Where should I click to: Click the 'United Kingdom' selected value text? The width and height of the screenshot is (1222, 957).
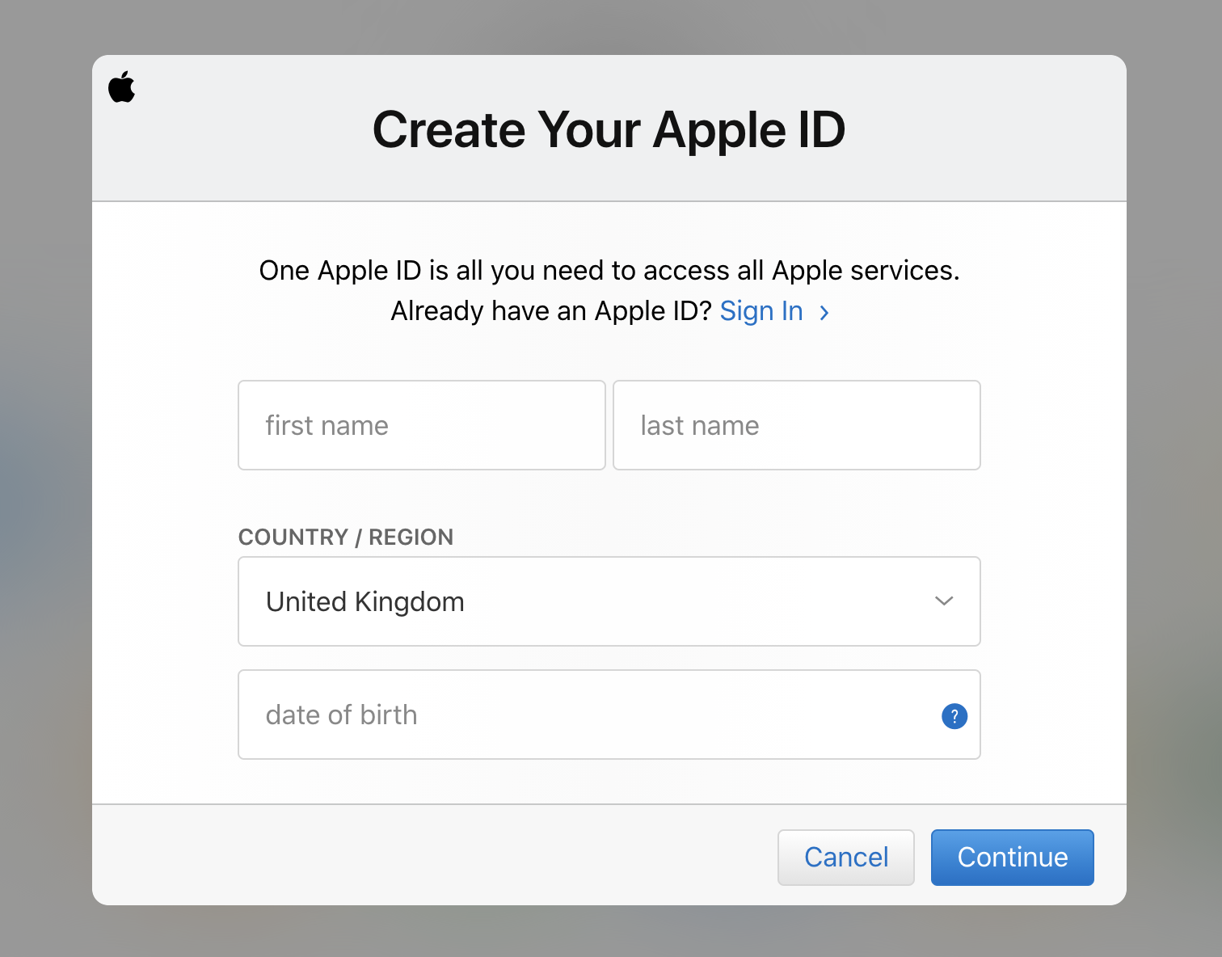(365, 602)
